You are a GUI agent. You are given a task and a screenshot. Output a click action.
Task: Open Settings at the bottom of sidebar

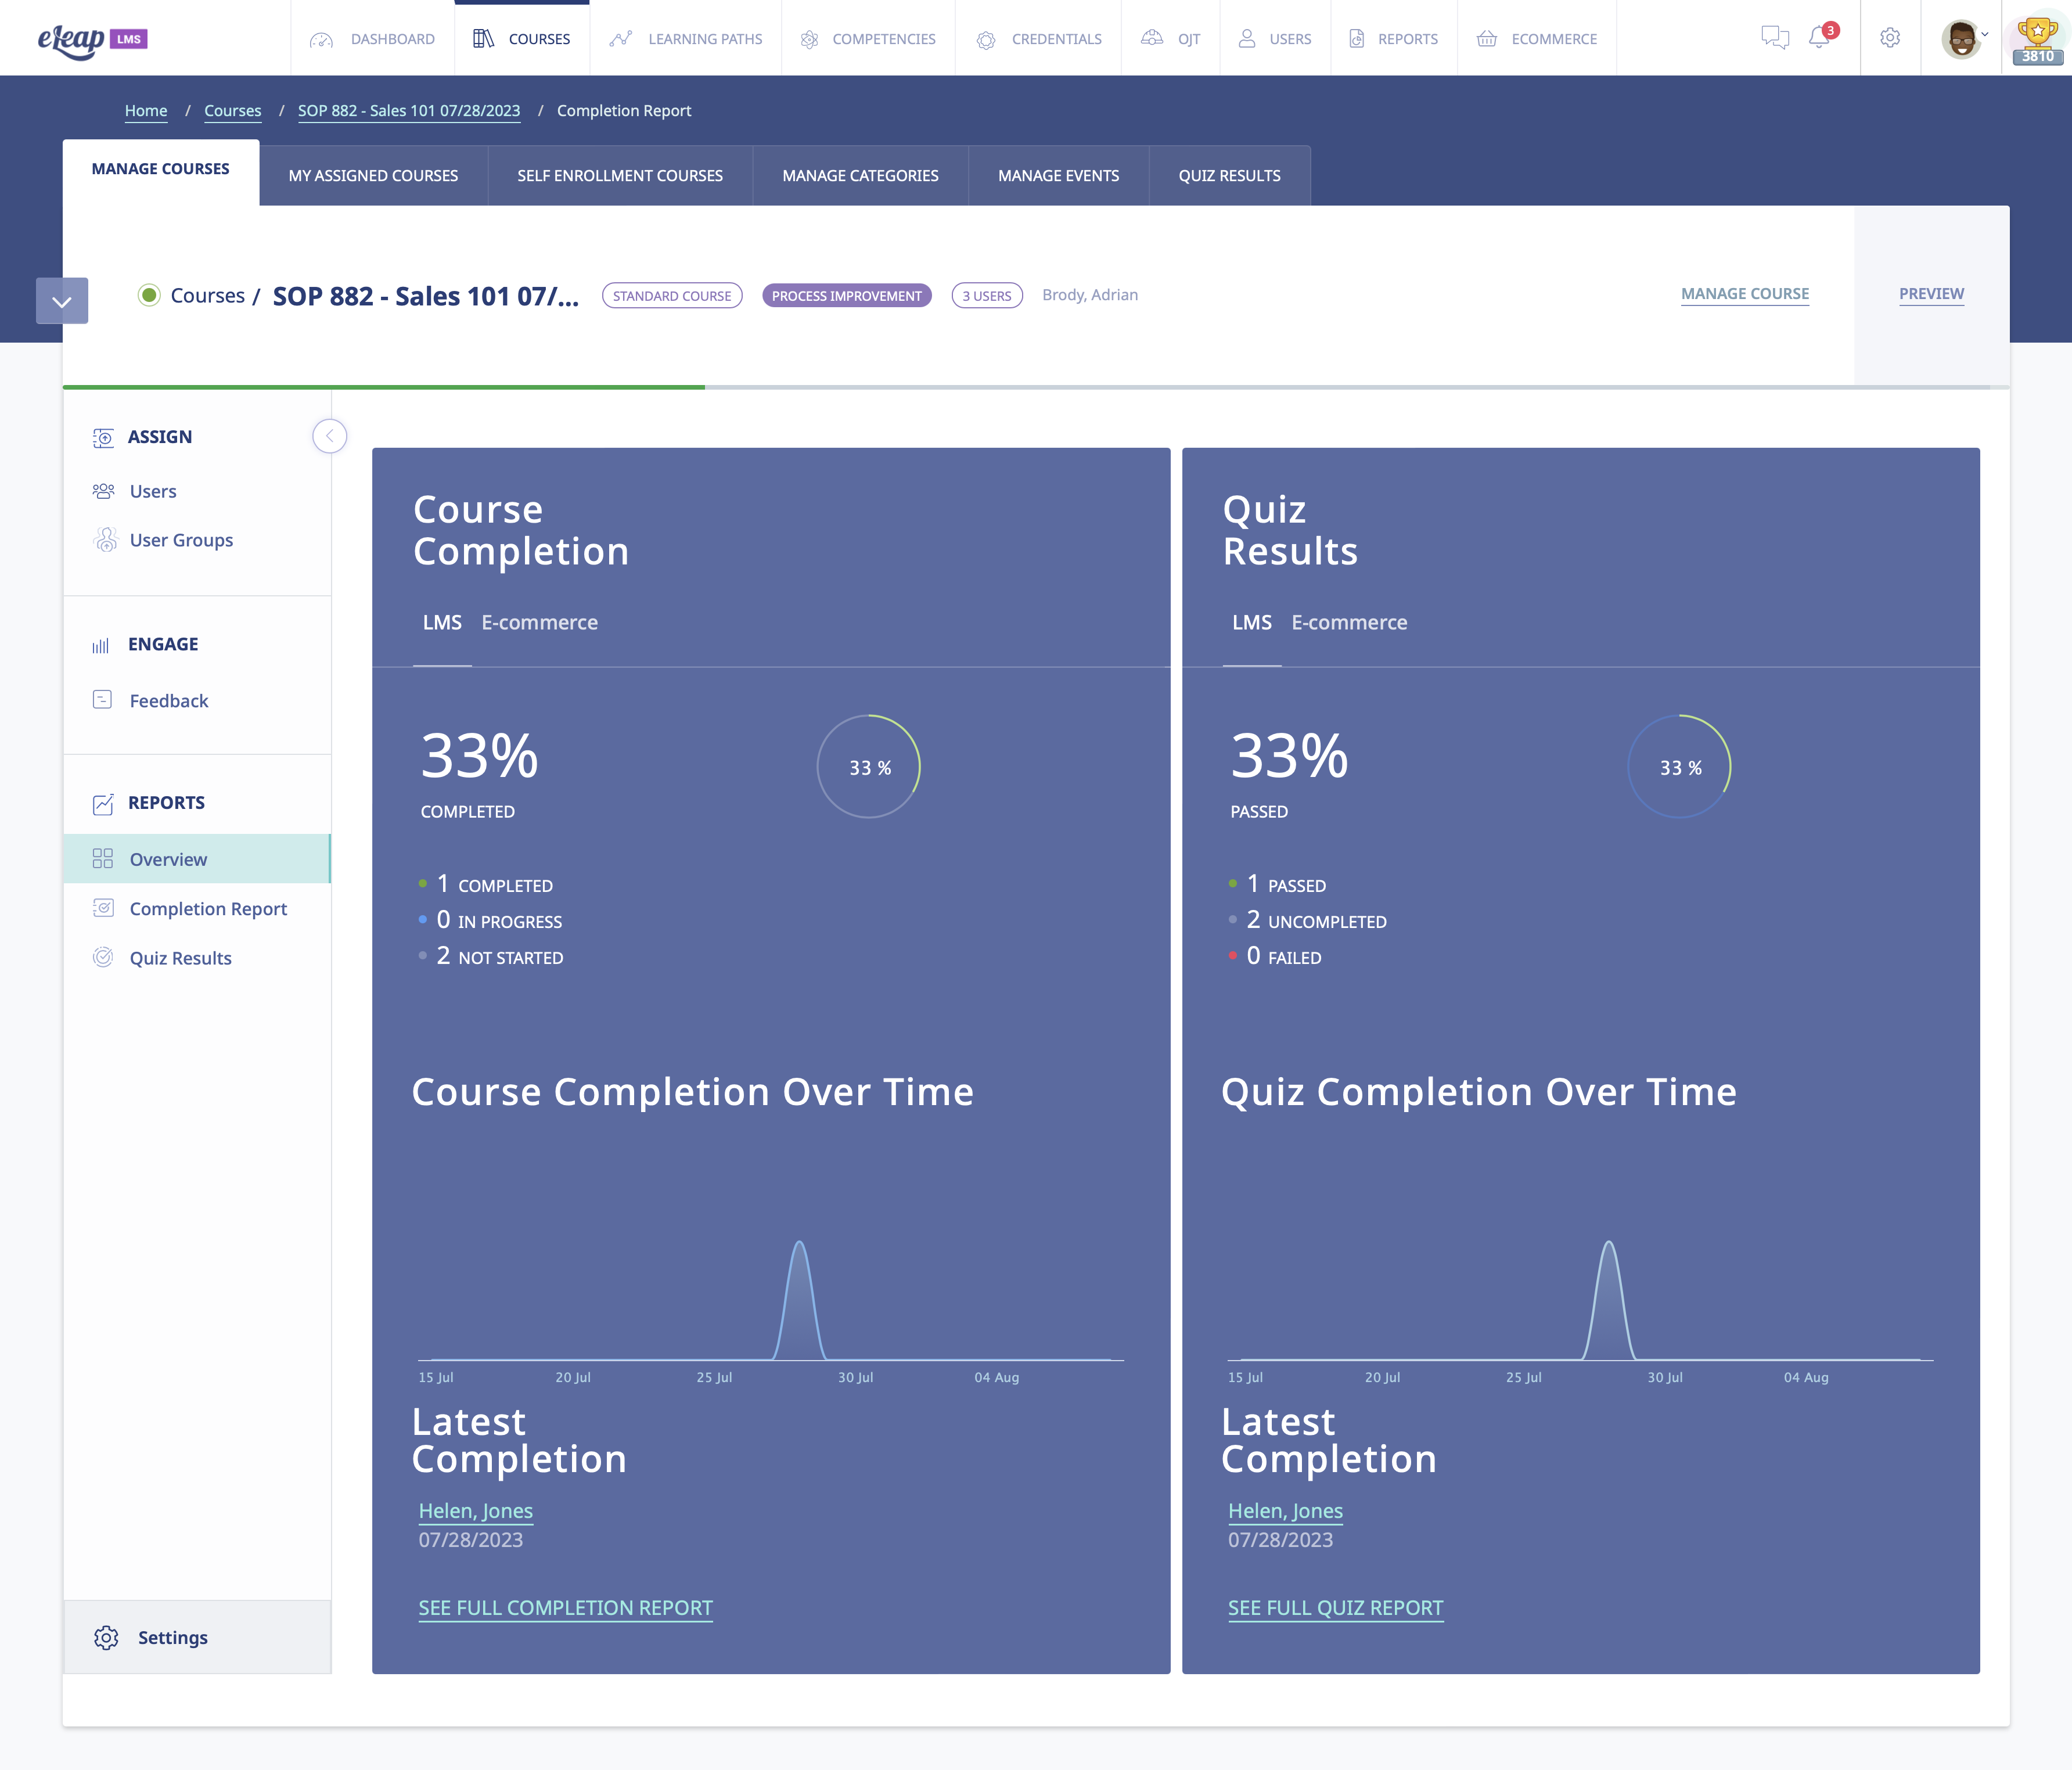(171, 1637)
